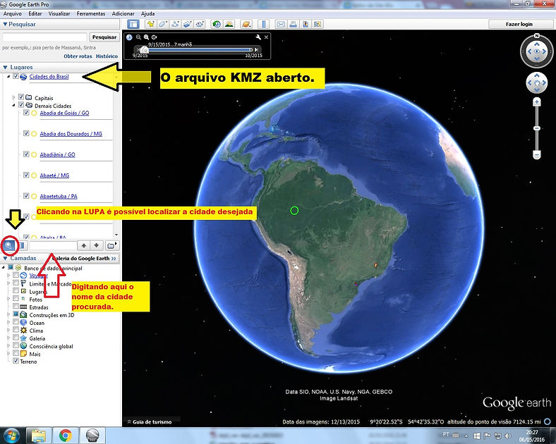Image resolution: width=556 pixels, height=444 pixels.
Task: Click the Obter rotas link
Action: (78, 56)
